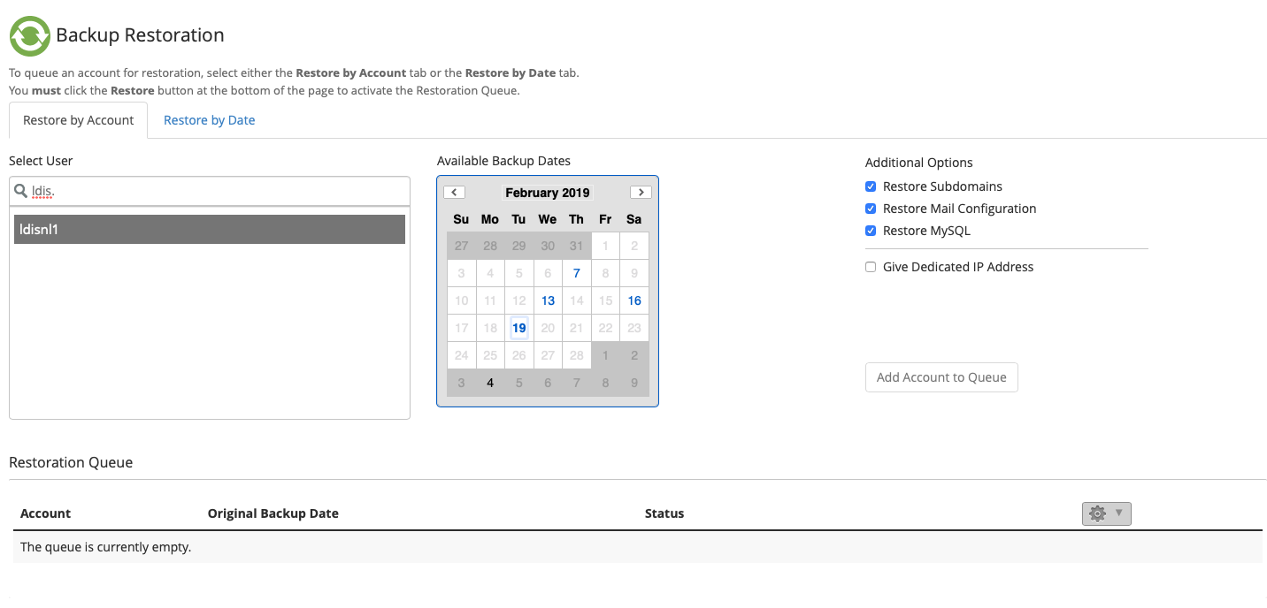
Task: Click the Original Backup Date column header
Action: point(273,513)
